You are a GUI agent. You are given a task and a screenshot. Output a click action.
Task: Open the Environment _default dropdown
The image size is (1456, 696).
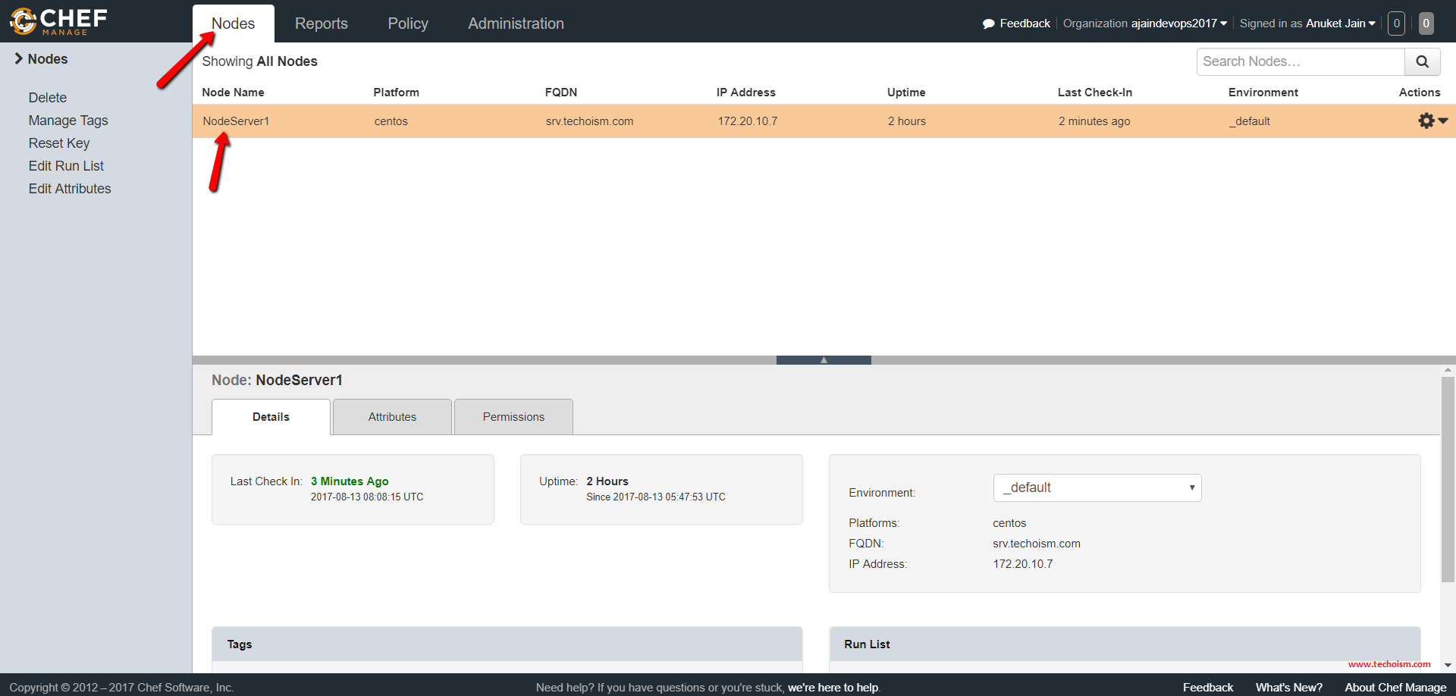[x=1097, y=488]
